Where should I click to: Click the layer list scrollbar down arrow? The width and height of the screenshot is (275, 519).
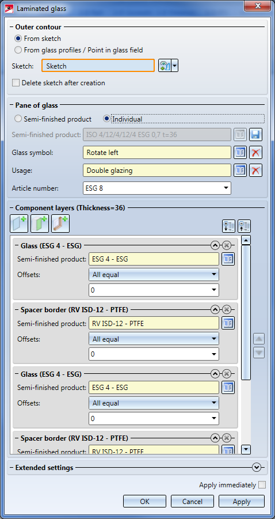pos(246,449)
